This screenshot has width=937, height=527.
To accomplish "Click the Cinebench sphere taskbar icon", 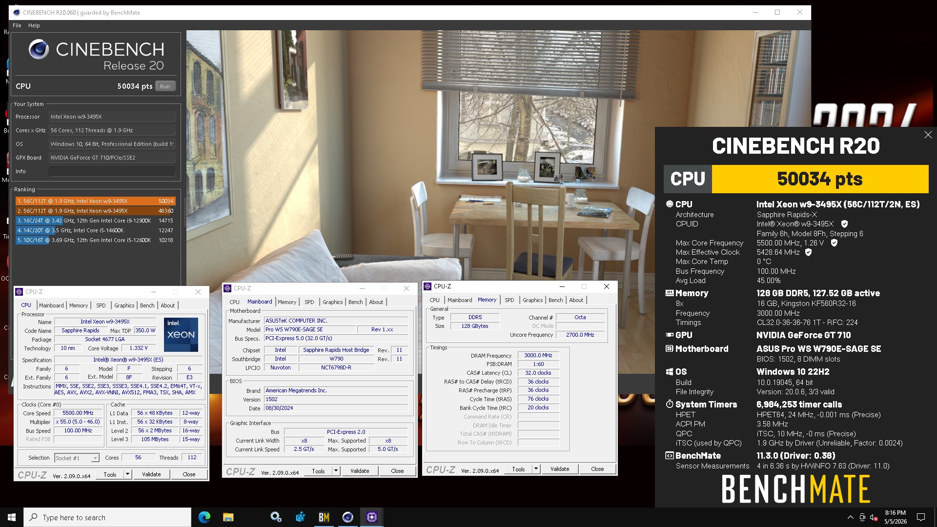I will pos(347,517).
